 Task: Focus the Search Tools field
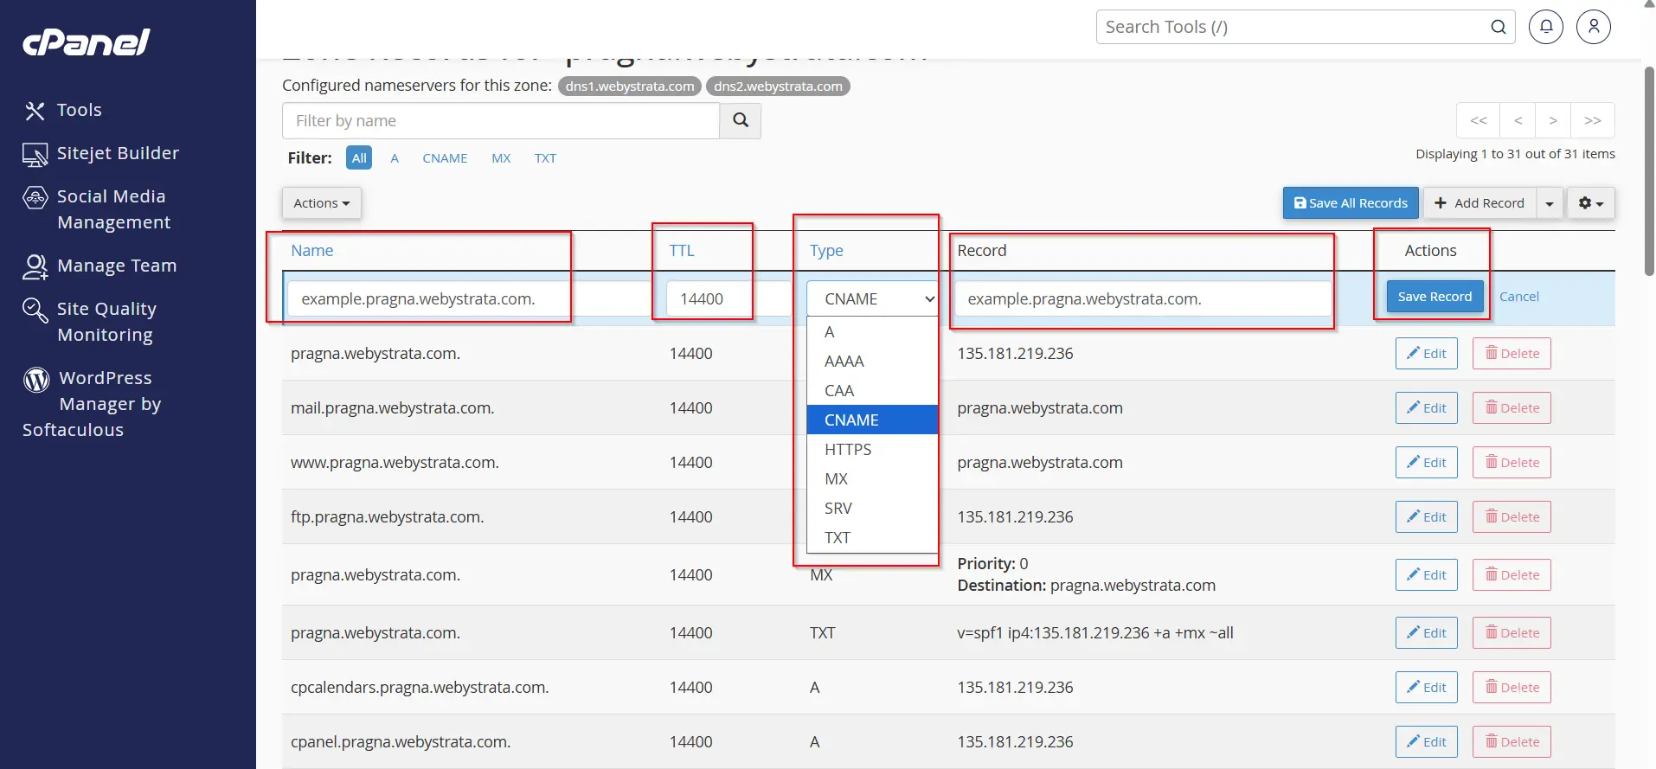point(1293,27)
